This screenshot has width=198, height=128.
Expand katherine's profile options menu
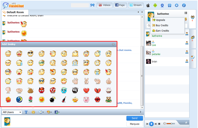(x=186, y=13)
